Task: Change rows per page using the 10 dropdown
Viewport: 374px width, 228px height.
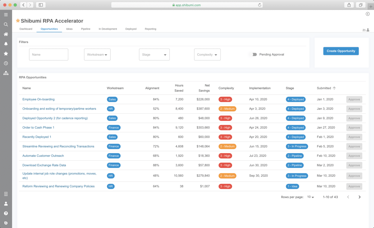Action: 311,197
